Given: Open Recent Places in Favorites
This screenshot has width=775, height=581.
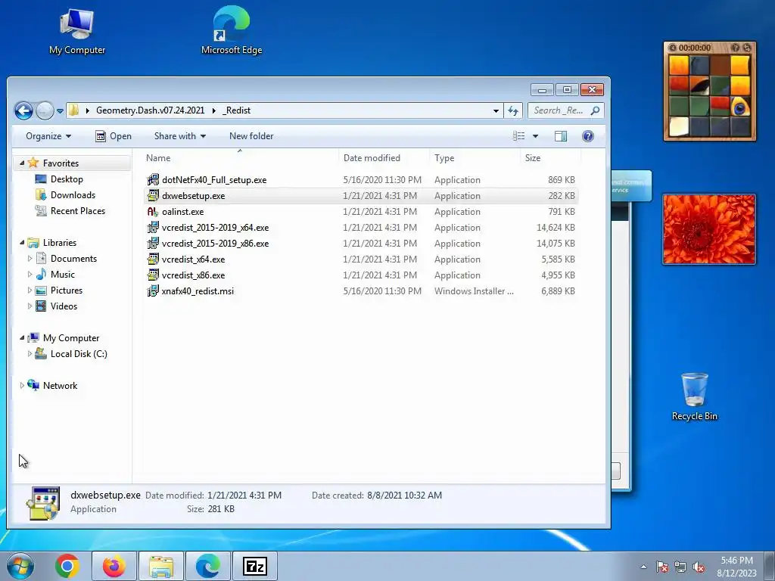Looking at the screenshot, I should (x=78, y=211).
